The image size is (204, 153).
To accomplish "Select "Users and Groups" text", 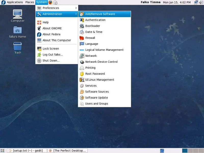I will click(97, 104).
